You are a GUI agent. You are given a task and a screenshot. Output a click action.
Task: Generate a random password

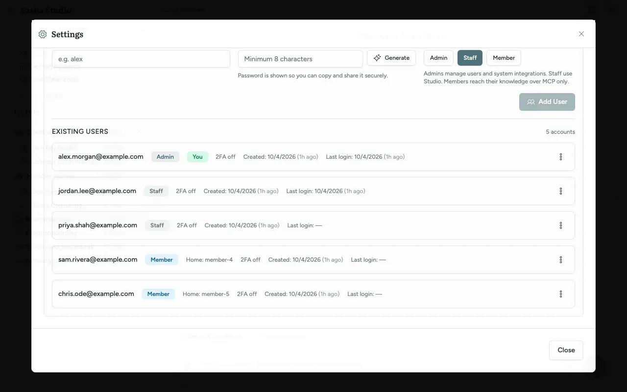click(x=391, y=58)
